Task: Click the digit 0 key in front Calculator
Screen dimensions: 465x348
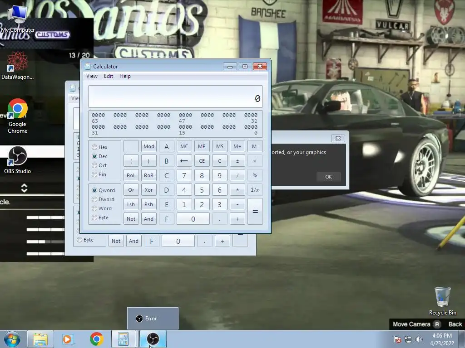Action: tap(193, 219)
